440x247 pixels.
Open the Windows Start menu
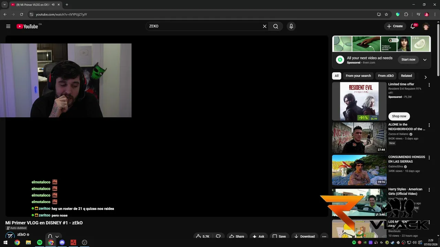point(5,243)
